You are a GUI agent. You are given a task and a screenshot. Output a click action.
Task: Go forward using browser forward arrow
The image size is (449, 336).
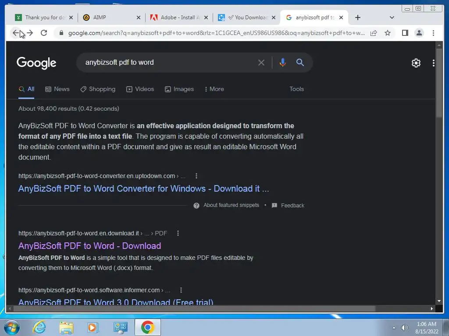point(30,33)
